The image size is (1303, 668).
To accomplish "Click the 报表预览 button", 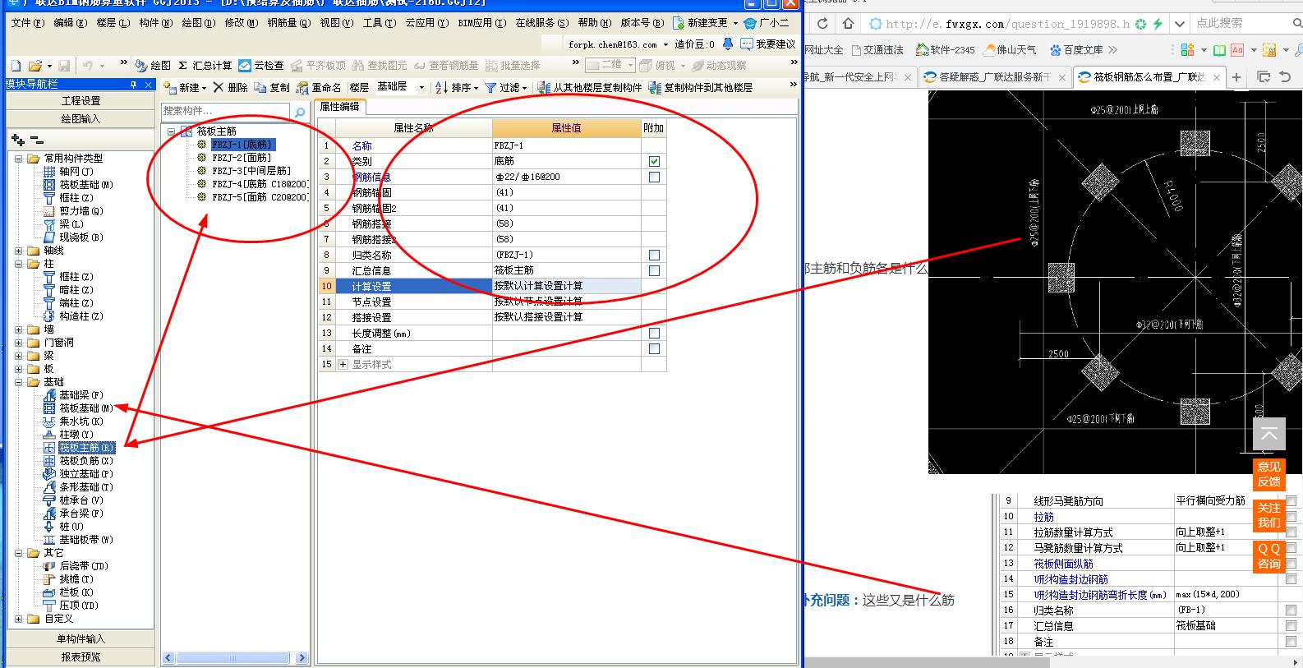I will [x=81, y=657].
